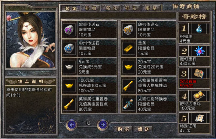Screen dimensions: 216x139
Task: Select the 盟重传送石 purple teleport stone icon
Action: (69, 30)
